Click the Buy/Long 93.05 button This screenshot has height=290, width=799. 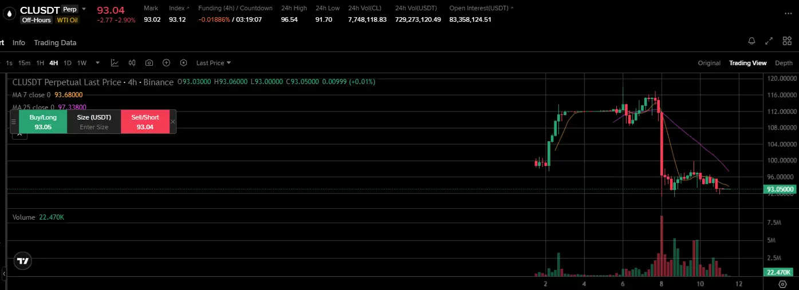43,122
